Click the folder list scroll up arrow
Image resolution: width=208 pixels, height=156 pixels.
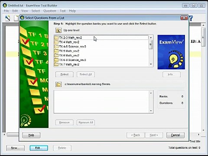151,38
